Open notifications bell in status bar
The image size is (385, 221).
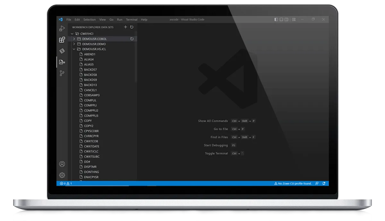(x=324, y=184)
